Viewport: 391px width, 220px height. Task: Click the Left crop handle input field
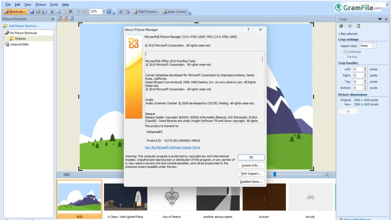point(358,70)
